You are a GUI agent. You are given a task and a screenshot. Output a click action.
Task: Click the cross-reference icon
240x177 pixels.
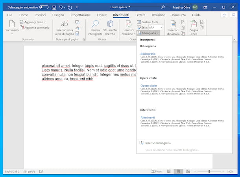pyautogui.click(x=183, y=33)
